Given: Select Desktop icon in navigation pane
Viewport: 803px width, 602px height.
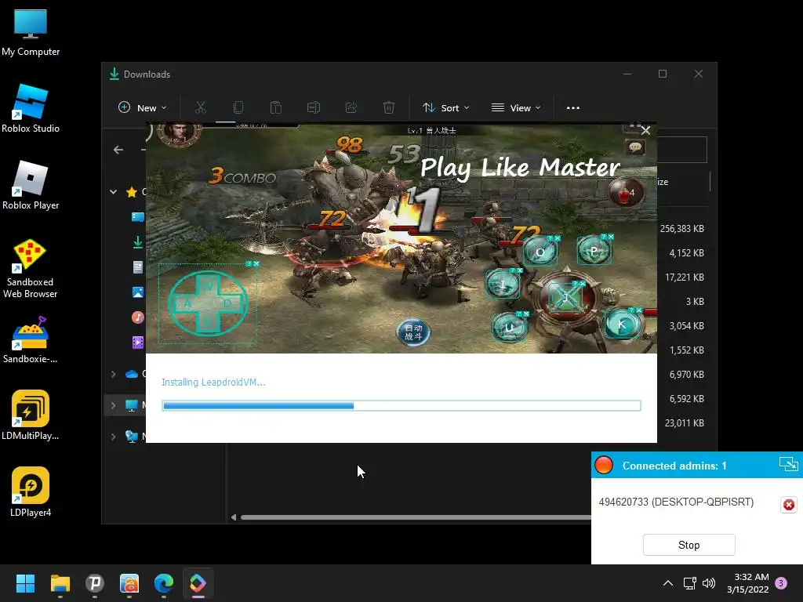Looking at the screenshot, I should (138, 217).
